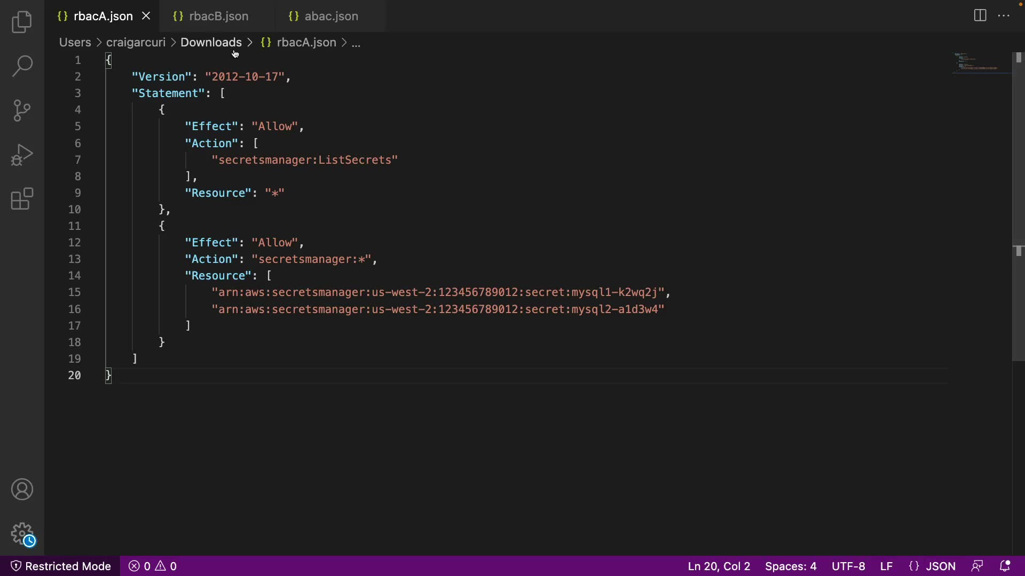Click the Split Editor Right icon
Screen dimensions: 1025x576
tap(980, 15)
